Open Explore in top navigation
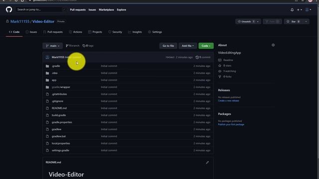This screenshot has height=179, width=319. (121, 10)
